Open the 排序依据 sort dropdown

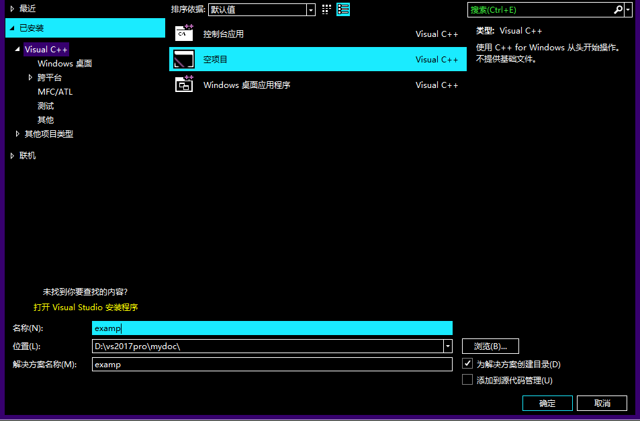[262, 10]
